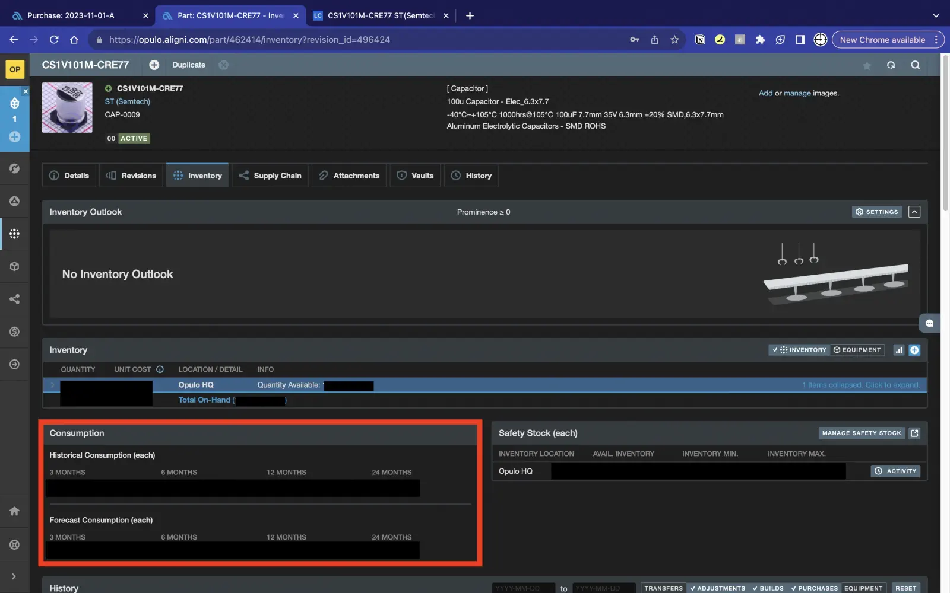The height and width of the screenshot is (593, 950).
Task: Click the search magnifier icon in header
Action: point(915,65)
